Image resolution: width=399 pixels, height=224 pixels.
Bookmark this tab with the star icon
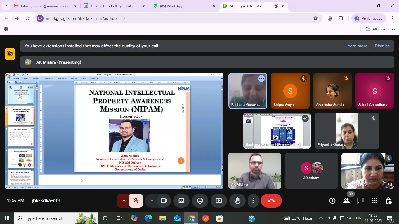pos(315,18)
